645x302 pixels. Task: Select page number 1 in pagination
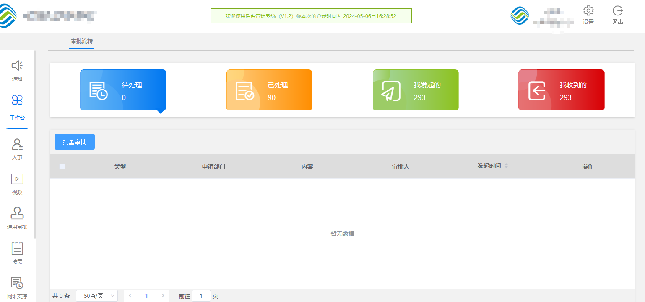pos(146,296)
